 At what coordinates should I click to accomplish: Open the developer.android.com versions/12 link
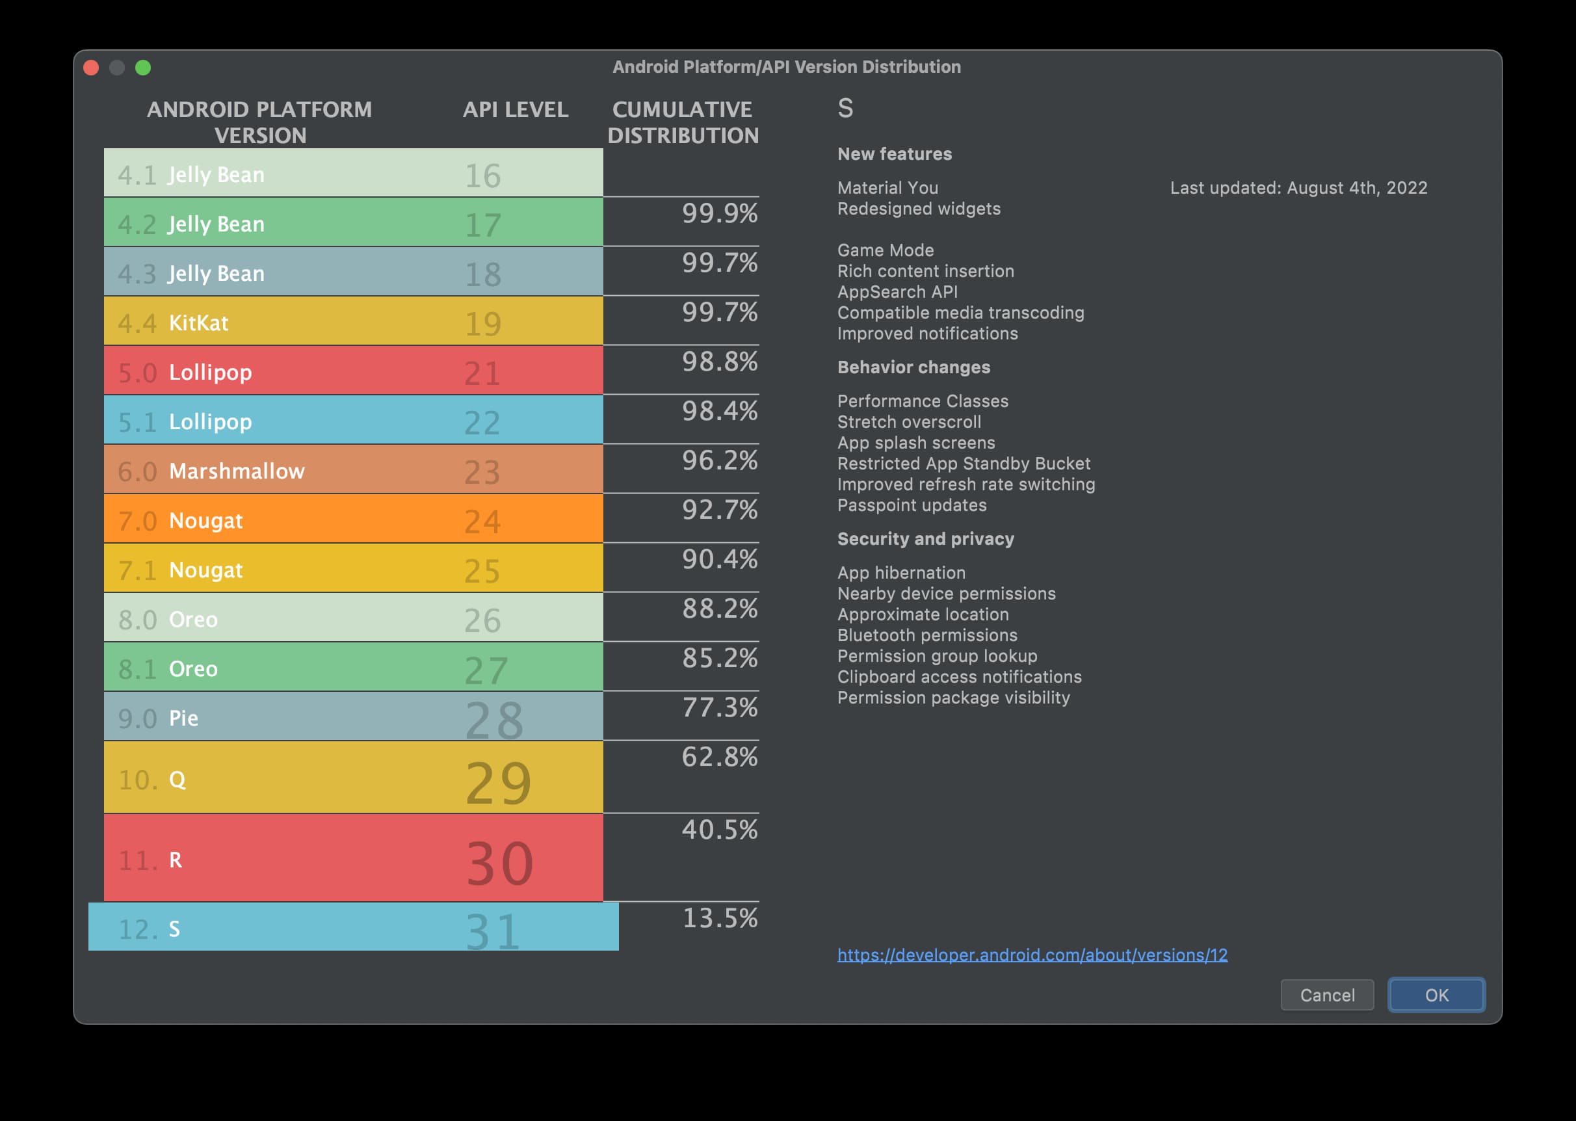click(x=1032, y=955)
